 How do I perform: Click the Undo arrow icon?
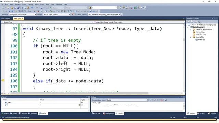32,8
